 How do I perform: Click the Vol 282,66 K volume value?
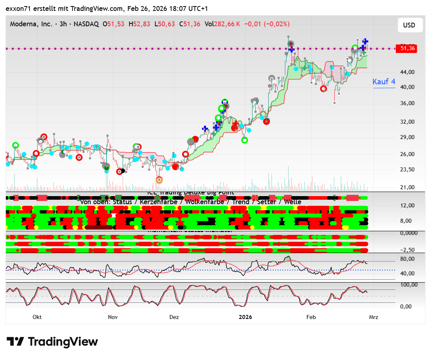coord(222,24)
